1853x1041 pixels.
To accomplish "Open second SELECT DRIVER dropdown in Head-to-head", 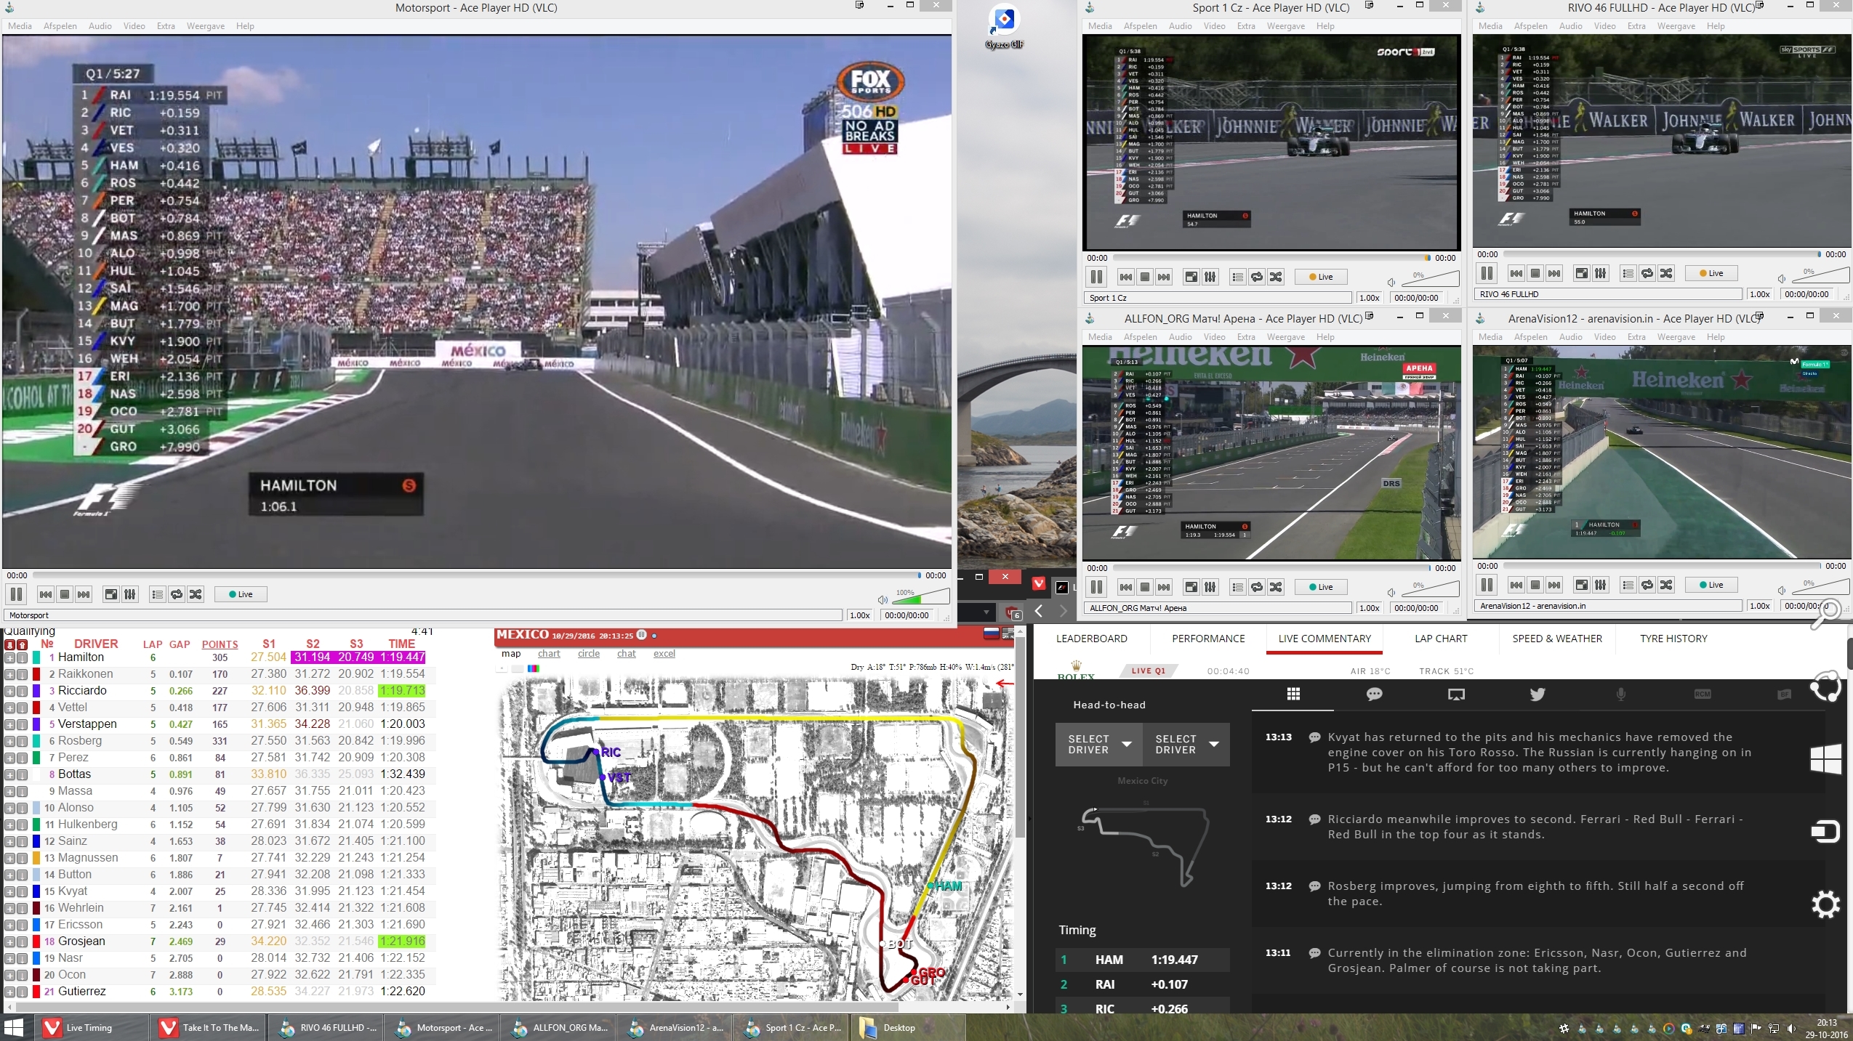I will [1186, 745].
